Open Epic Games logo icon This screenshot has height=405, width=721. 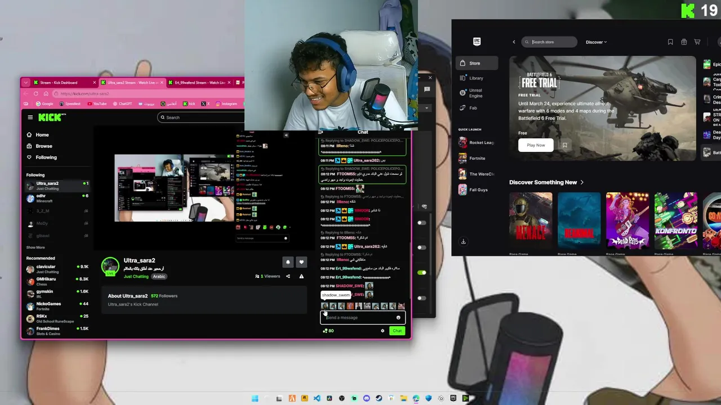click(x=477, y=42)
